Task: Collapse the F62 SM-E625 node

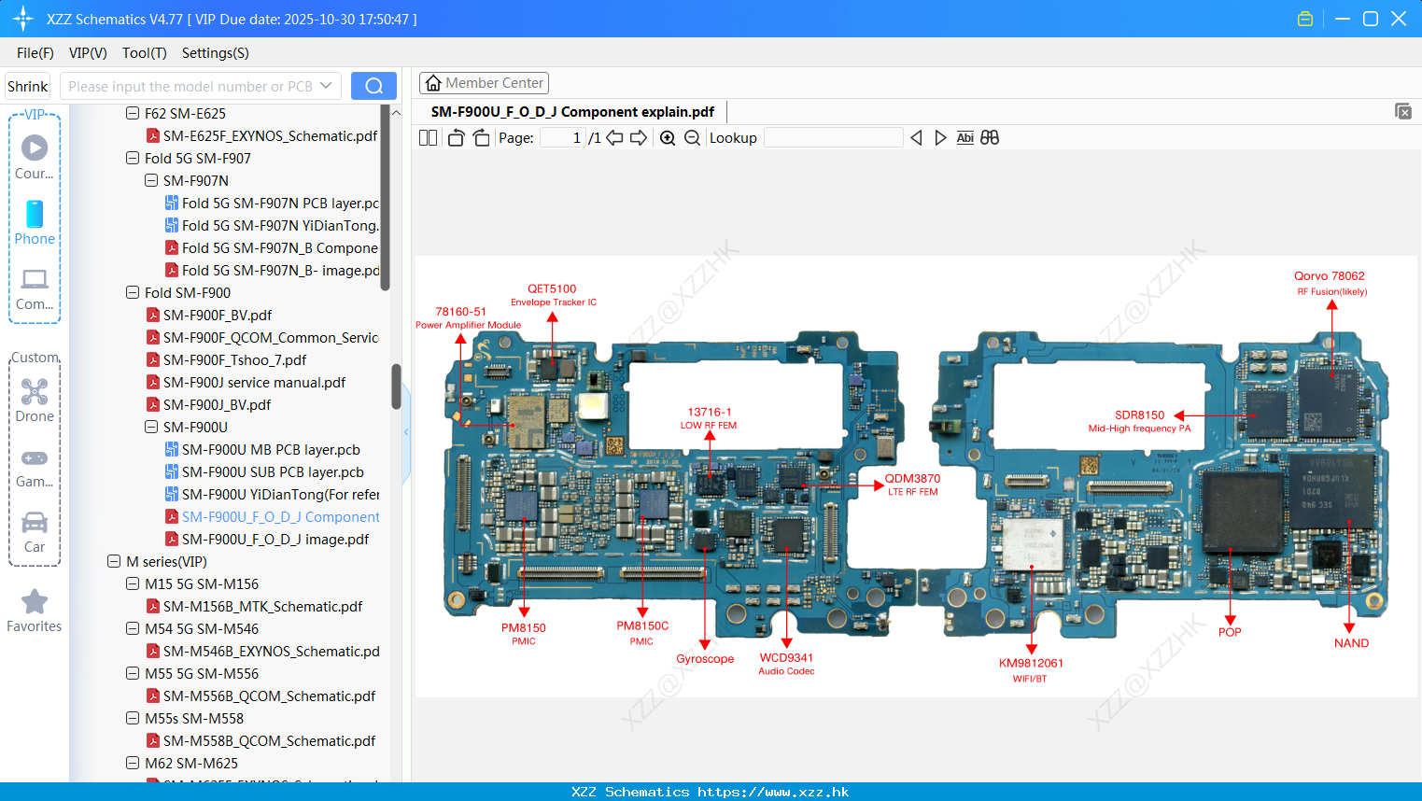Action: click(x=132, y=114)
